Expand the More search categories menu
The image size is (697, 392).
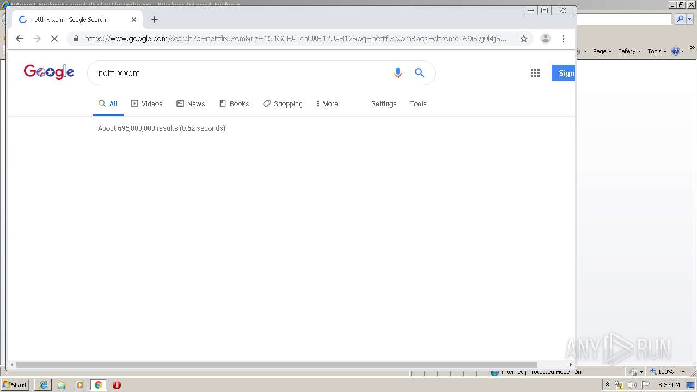[327, 103]
